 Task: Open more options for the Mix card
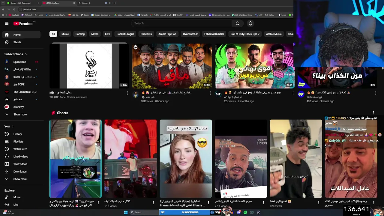tap(127, 93)
